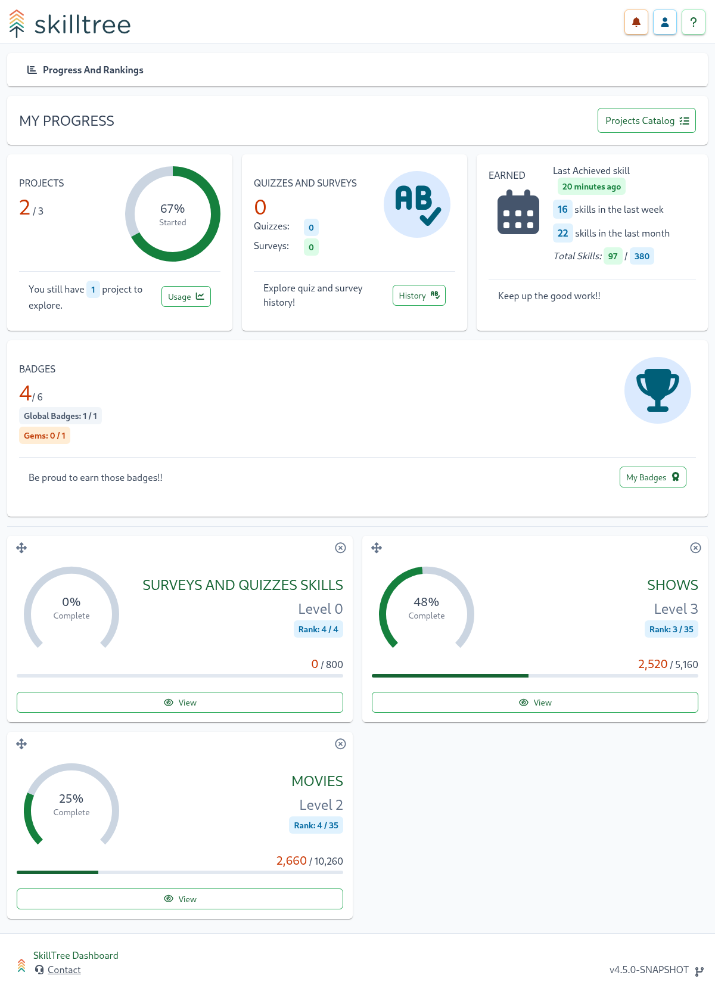715x991 pixels.
Task: Click the MY PROGRESS heading
Action: click(67, 121)
